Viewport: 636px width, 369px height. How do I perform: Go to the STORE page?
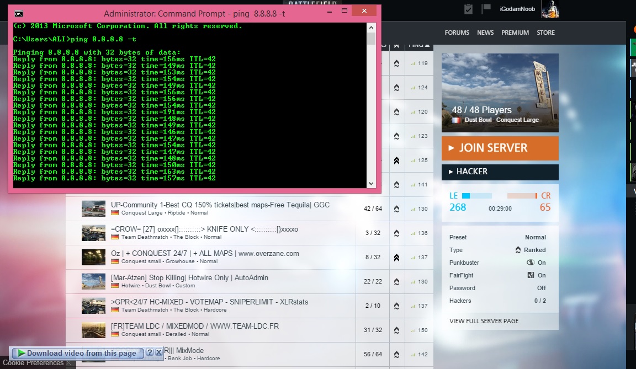click(545, 33)
